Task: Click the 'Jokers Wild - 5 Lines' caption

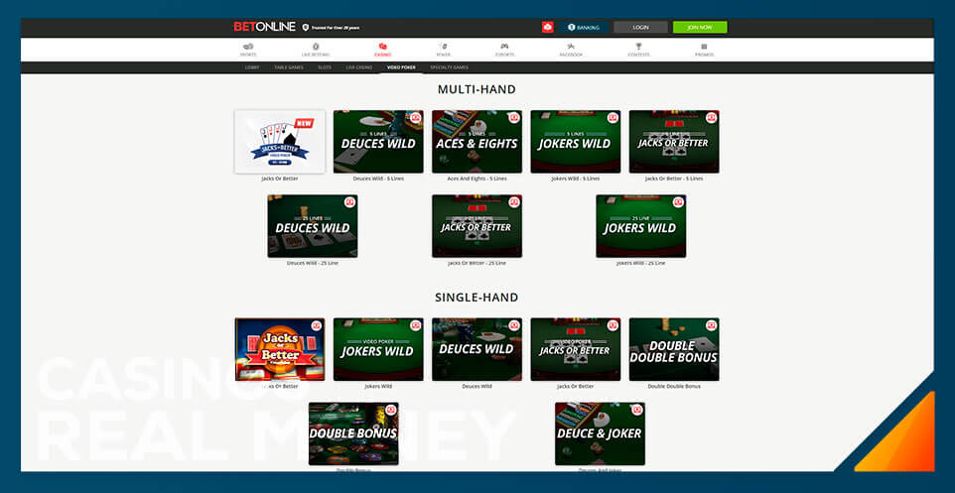Action: 576,179
